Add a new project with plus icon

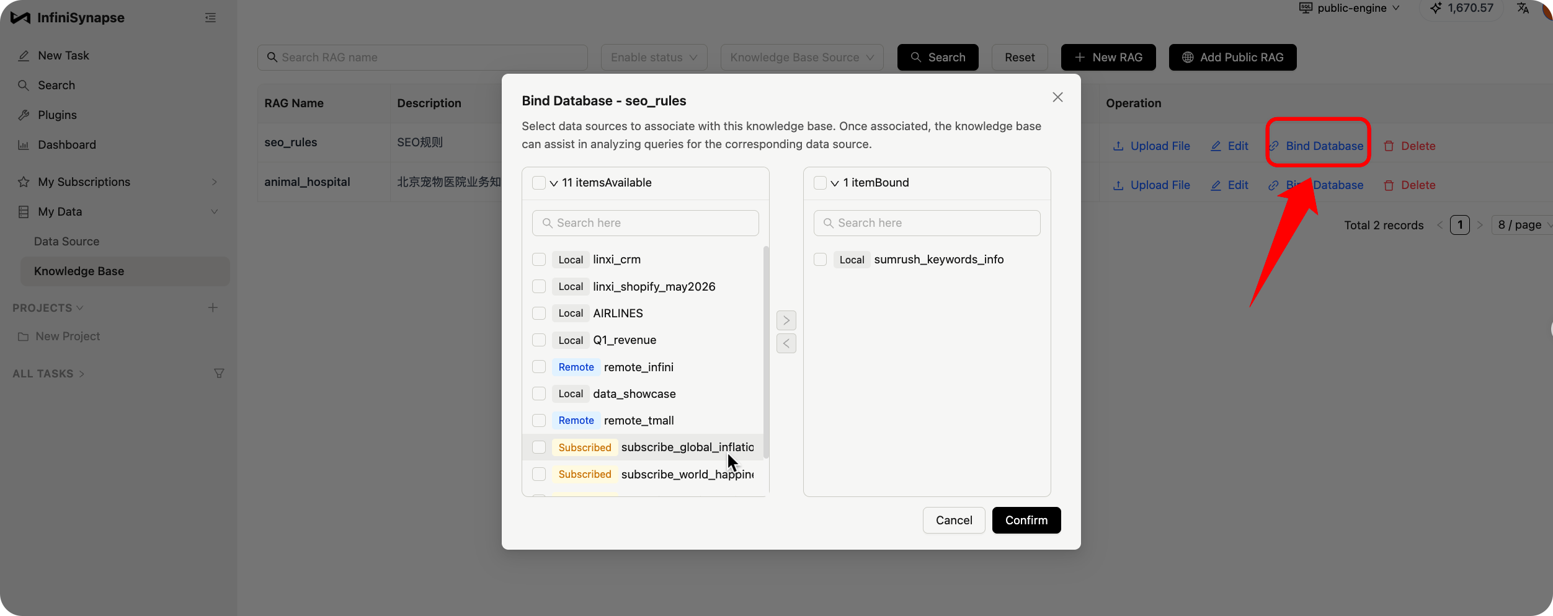pos(213,307)
